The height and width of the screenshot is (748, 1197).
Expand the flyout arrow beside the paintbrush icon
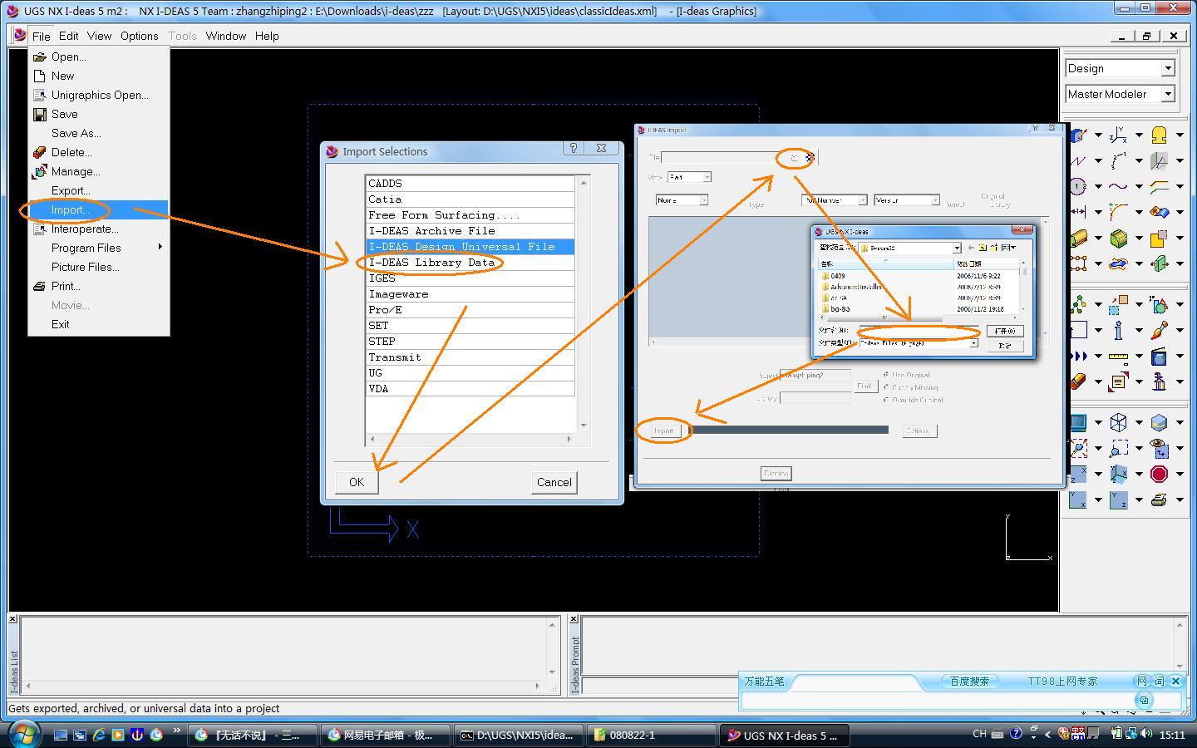tap(1180, 331)
